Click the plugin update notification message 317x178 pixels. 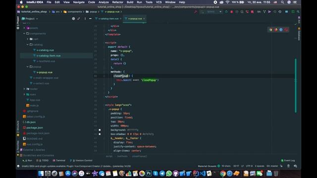pyautogui.click(x=76, y=166)
